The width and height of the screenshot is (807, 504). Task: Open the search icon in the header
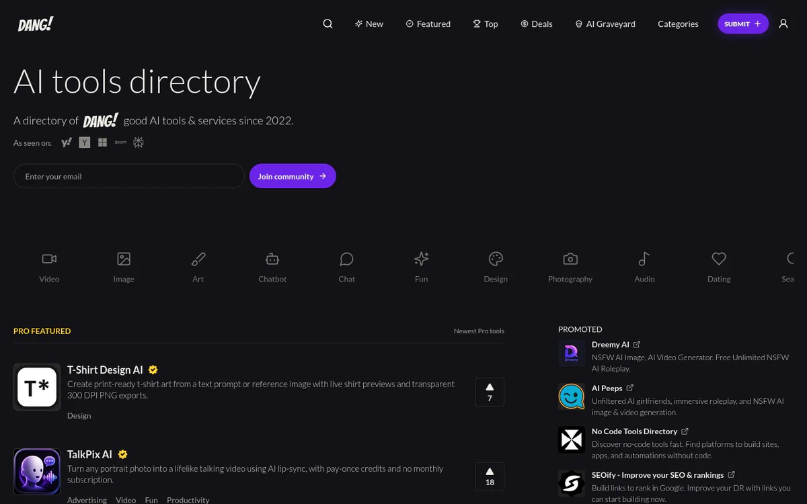[328, 24]
